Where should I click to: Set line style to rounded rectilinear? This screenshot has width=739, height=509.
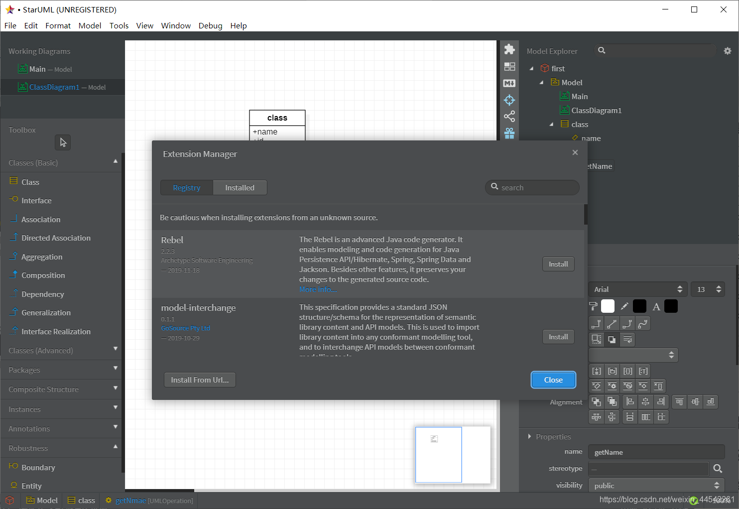click(x=627, y=324)
